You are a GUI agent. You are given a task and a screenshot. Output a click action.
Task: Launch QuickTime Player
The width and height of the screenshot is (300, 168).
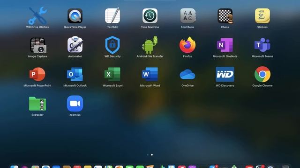pos(75,16)
